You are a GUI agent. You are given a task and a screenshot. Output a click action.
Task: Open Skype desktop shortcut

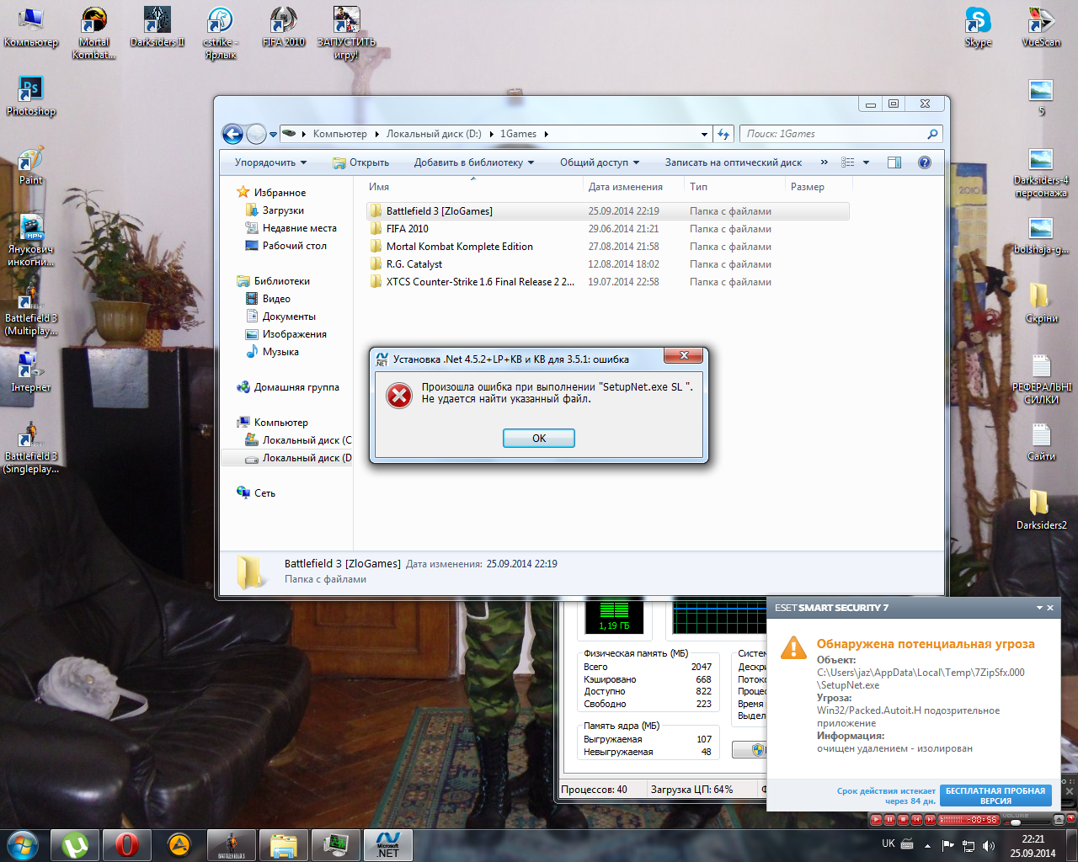[x=978, y=28]
